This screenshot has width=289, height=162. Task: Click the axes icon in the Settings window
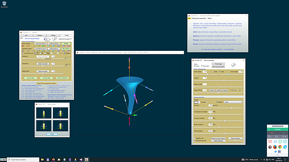(55, 39)
